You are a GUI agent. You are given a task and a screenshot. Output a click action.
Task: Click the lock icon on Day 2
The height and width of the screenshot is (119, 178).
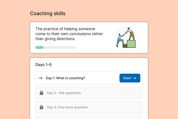(42, 93)
